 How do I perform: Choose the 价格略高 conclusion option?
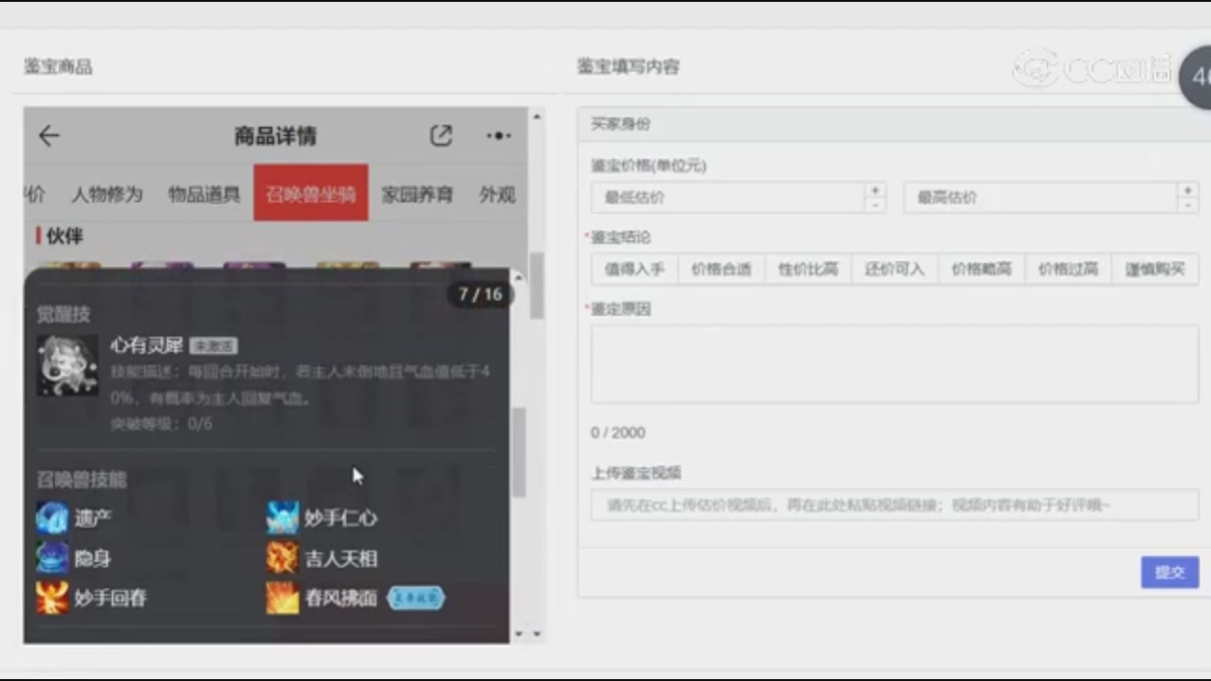coord(981,269)
